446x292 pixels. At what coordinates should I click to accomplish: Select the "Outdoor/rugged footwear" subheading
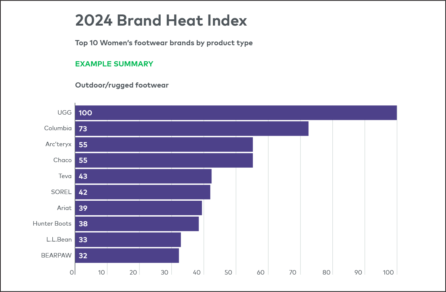(x=122, y=85)
